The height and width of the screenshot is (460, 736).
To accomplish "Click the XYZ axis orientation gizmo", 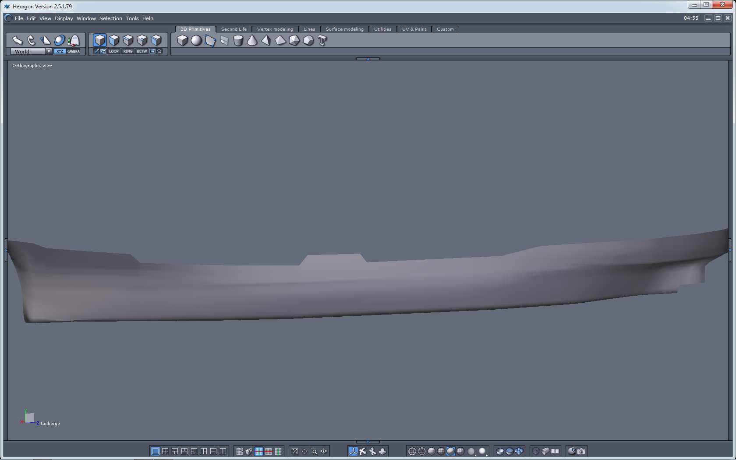I will click(29, 418).
